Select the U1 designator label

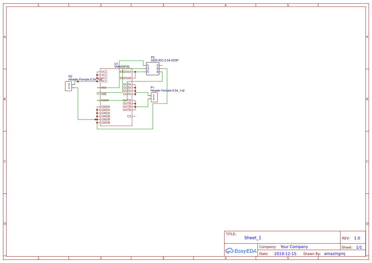point(116,64)
